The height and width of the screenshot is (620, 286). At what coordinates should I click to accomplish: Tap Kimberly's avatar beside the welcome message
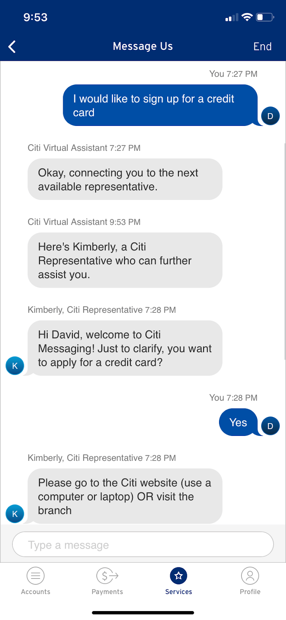click(15, 366)
